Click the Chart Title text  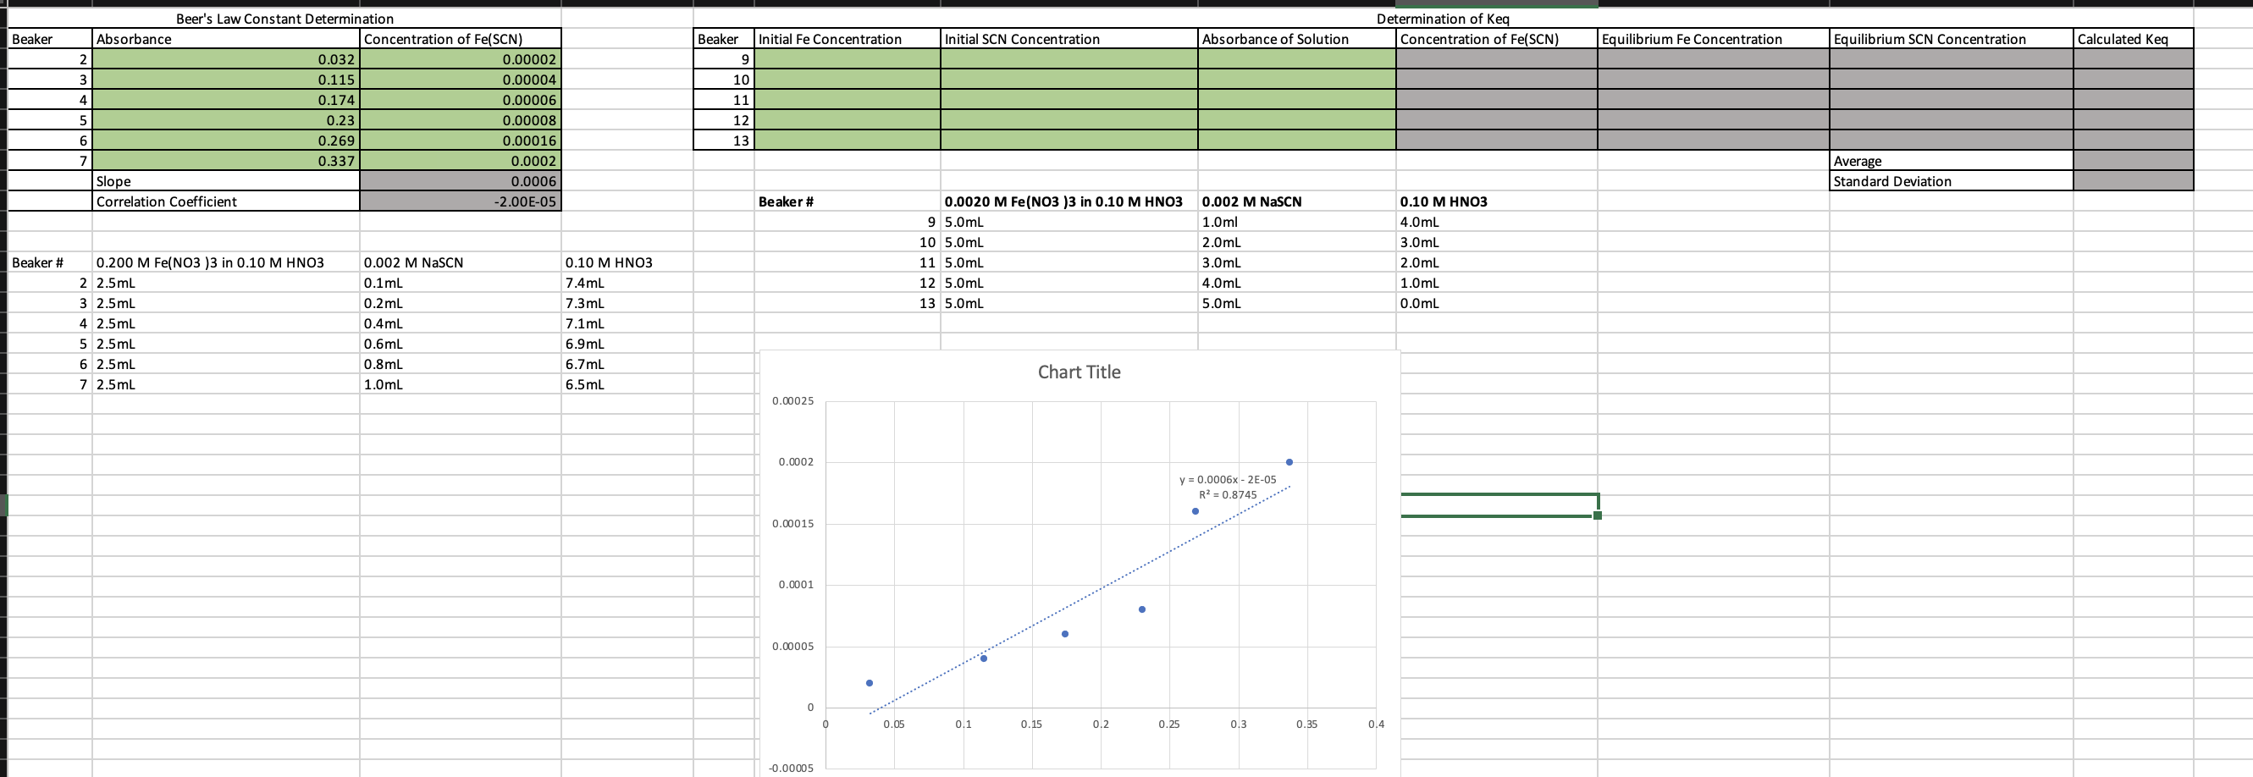coord(1079,372)
